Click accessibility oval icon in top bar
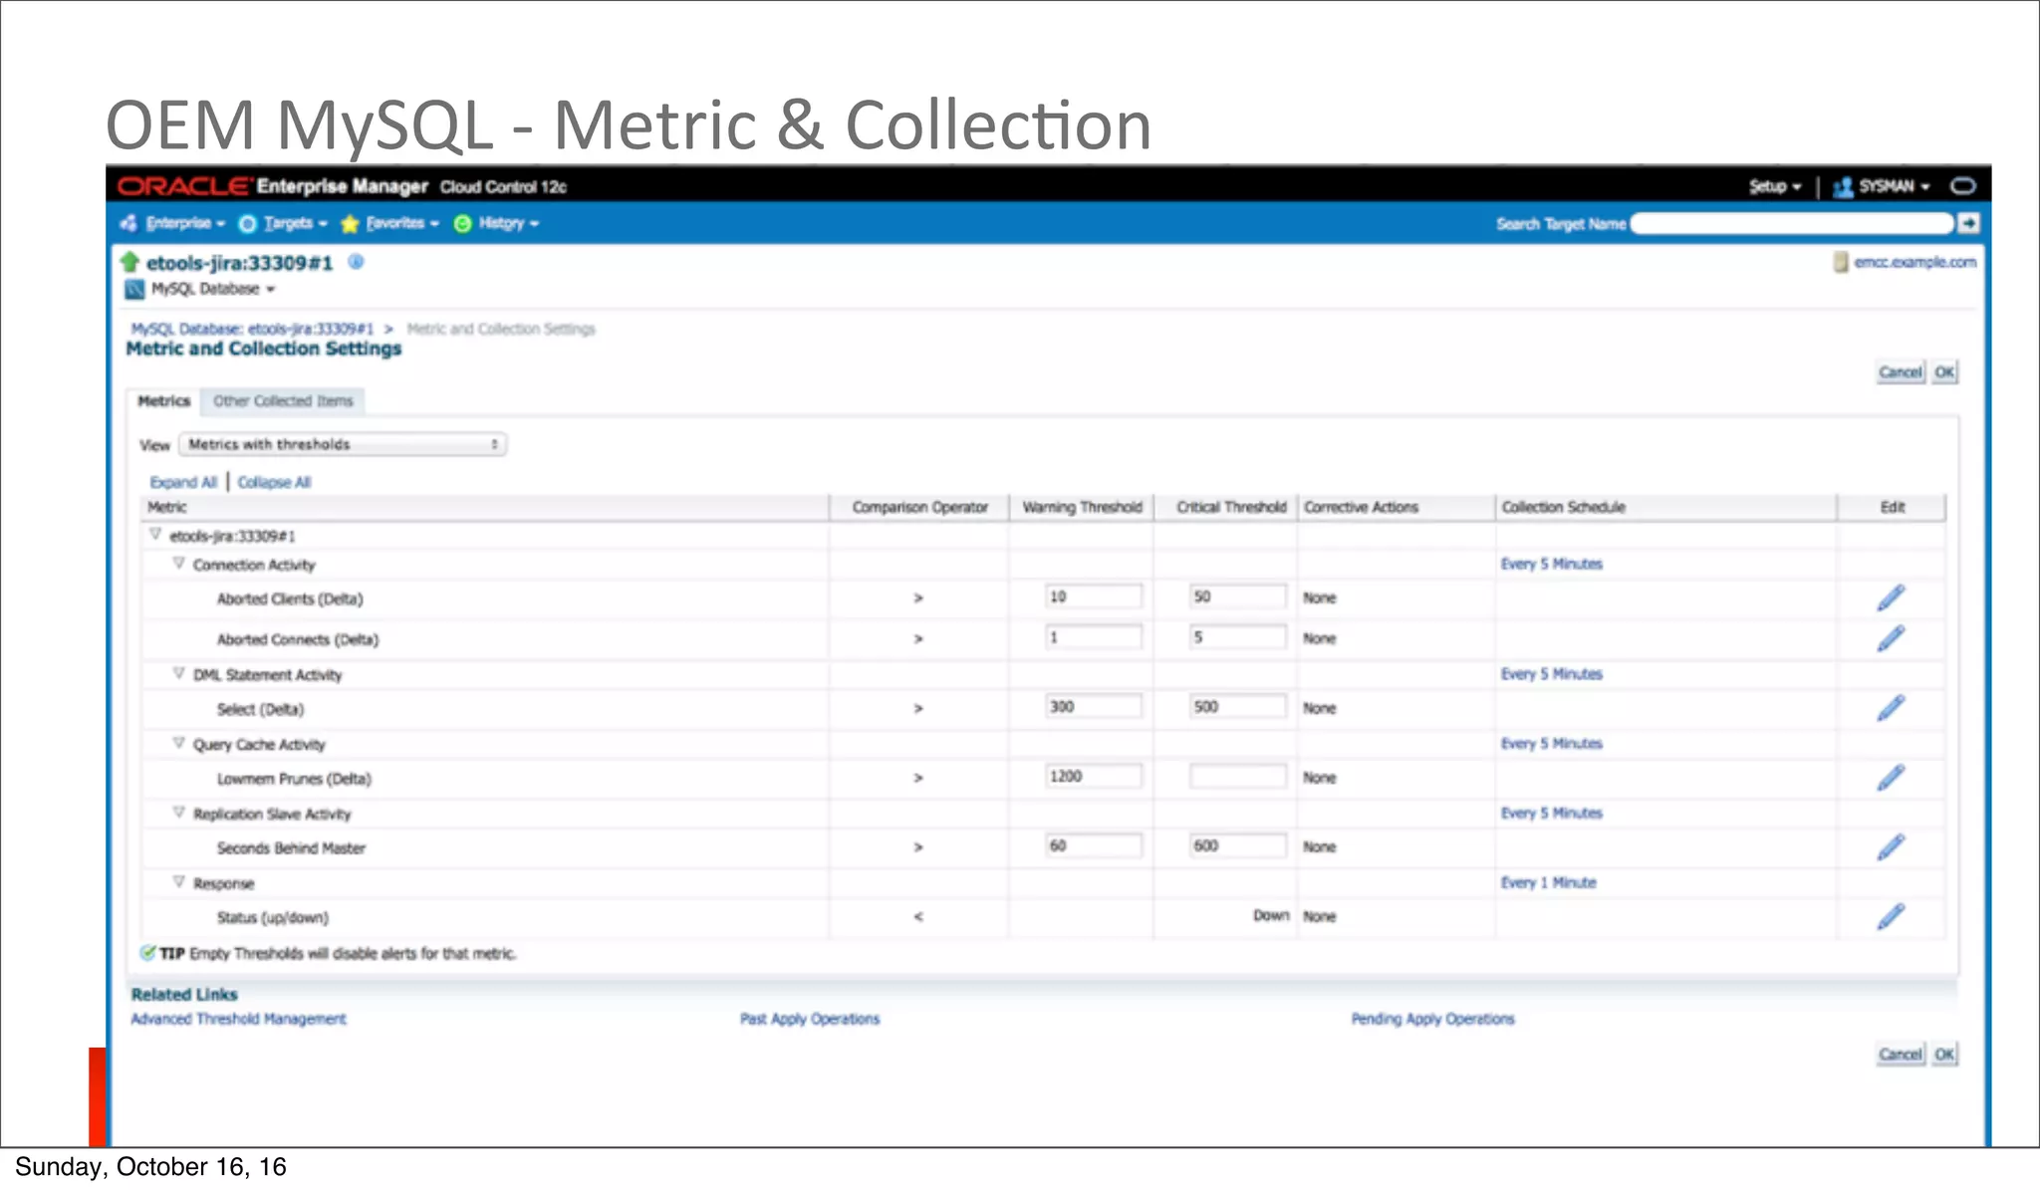 (1962, 186)
